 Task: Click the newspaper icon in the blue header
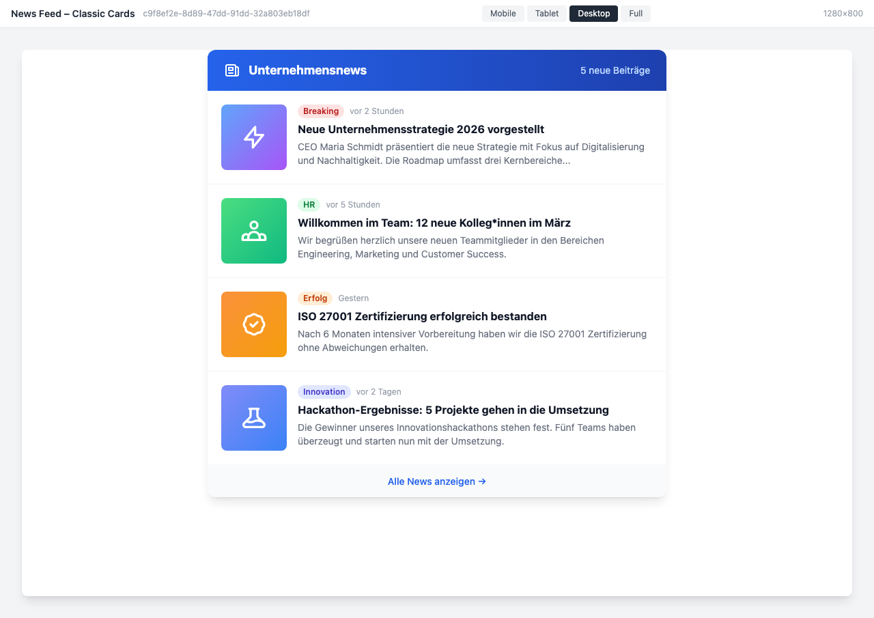[232, 70]
